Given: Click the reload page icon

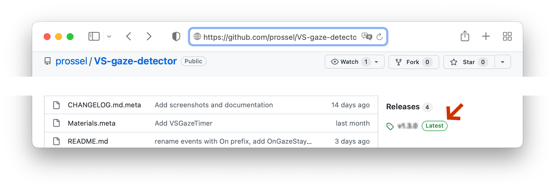Looking at the screenshot, I should point(380,37).
